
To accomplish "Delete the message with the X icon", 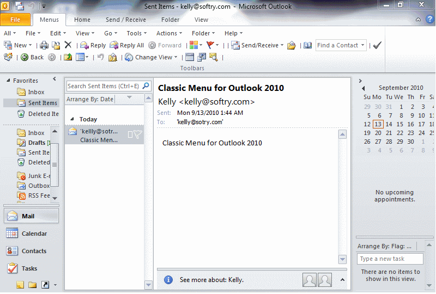I will pyautogui.click(x=68, y=45).
